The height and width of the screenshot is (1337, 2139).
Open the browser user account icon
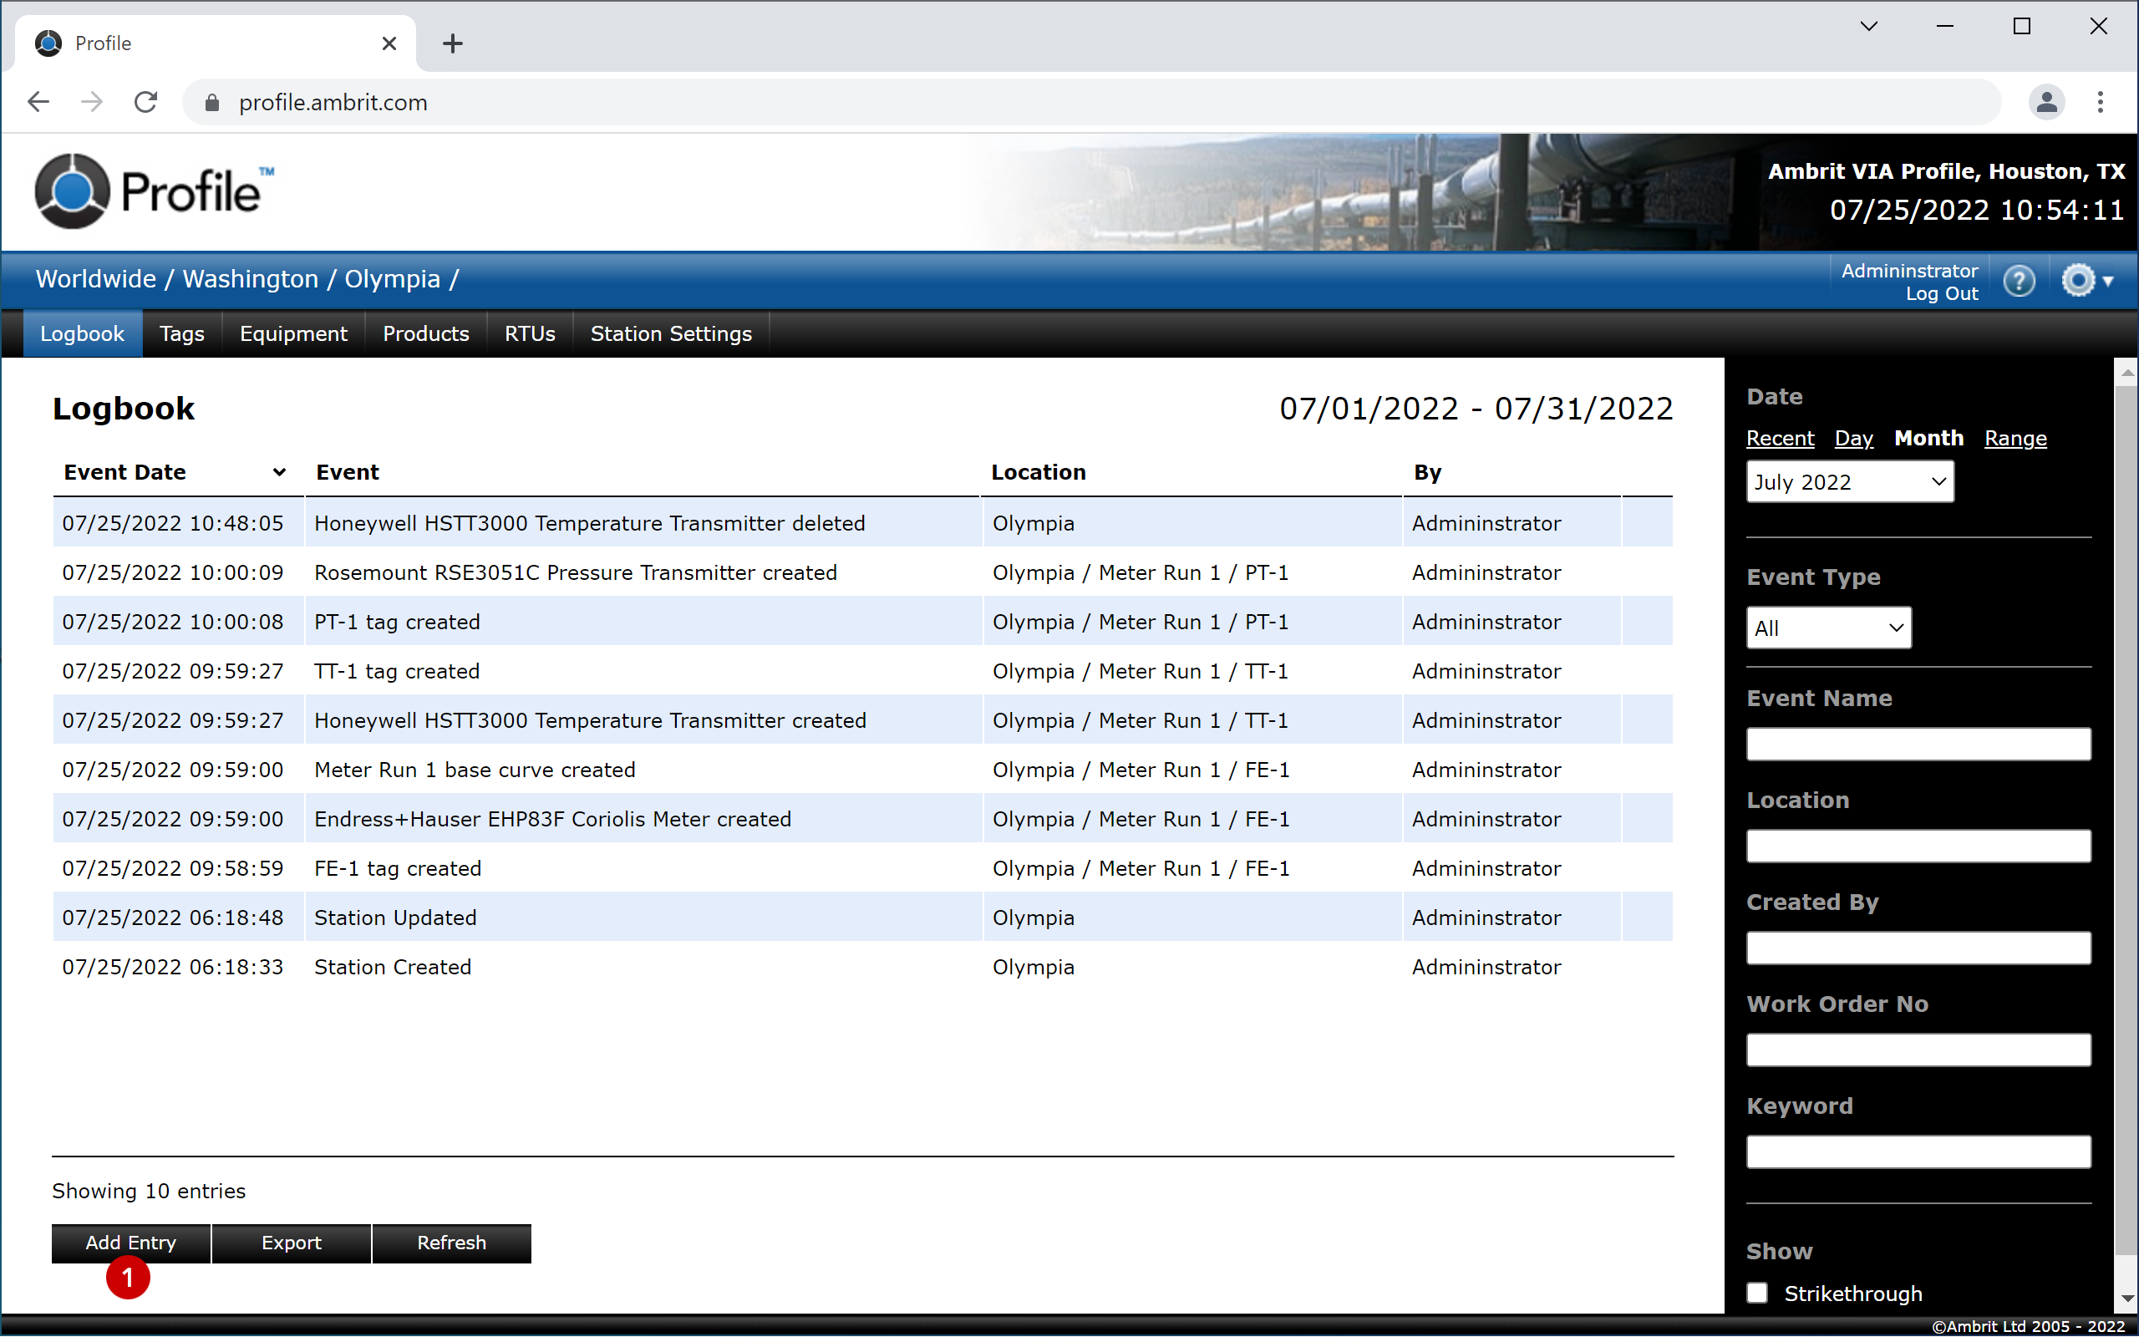(x=2045, y=103)
